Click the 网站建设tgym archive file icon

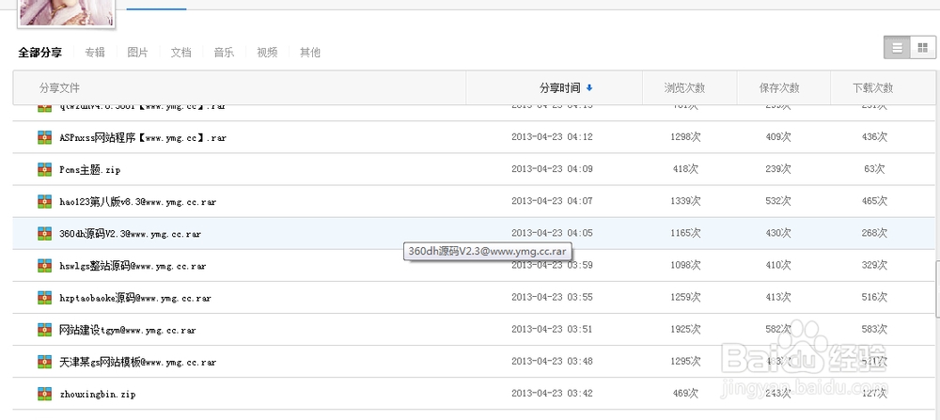[x=44, y=330]
